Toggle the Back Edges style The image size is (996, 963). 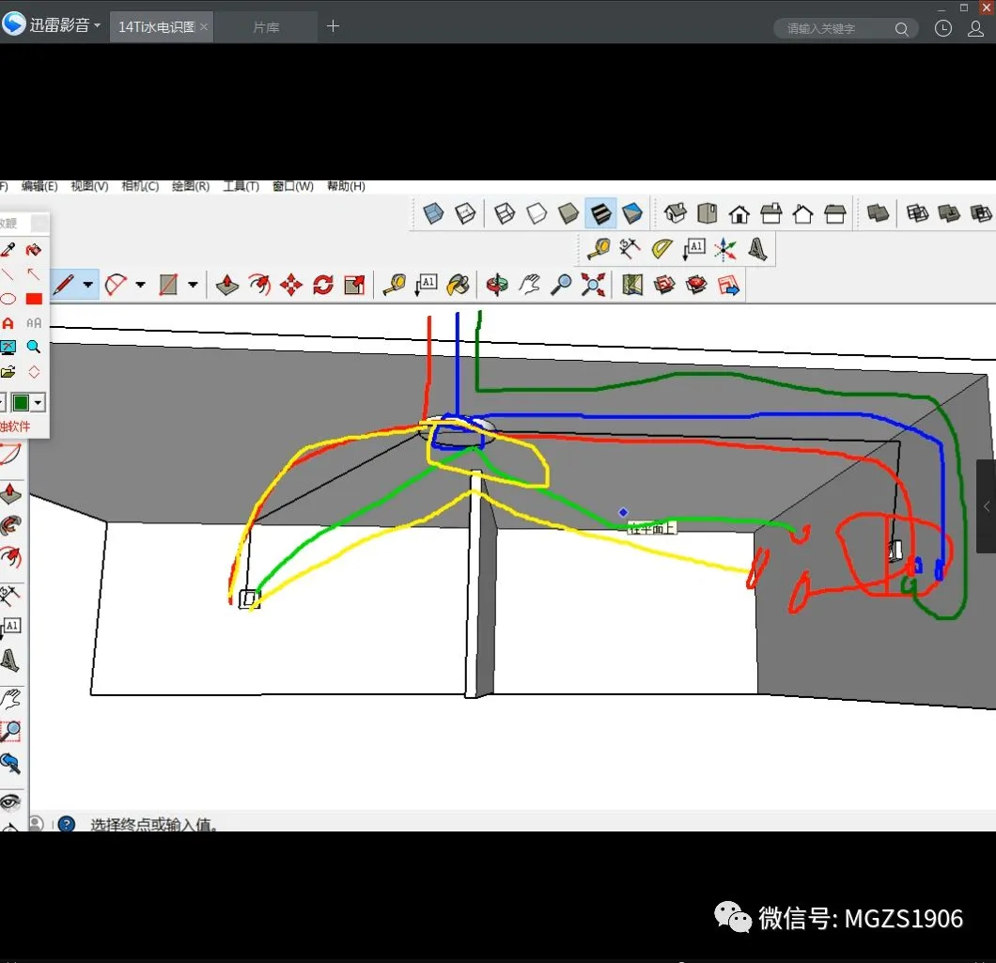(466, 213)
